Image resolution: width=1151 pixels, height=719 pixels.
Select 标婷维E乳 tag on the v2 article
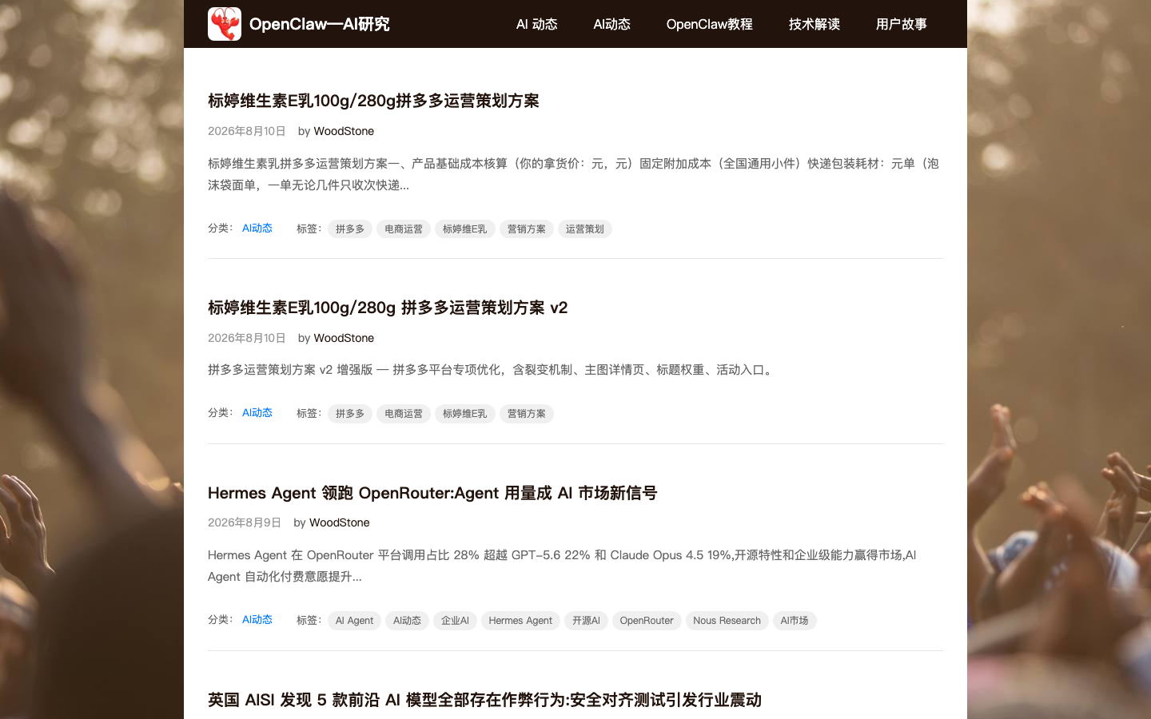[x=465, y=414]
